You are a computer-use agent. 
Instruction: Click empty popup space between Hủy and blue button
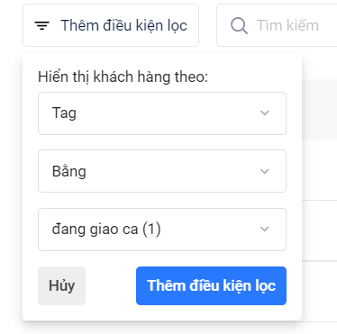pos(111,285)
